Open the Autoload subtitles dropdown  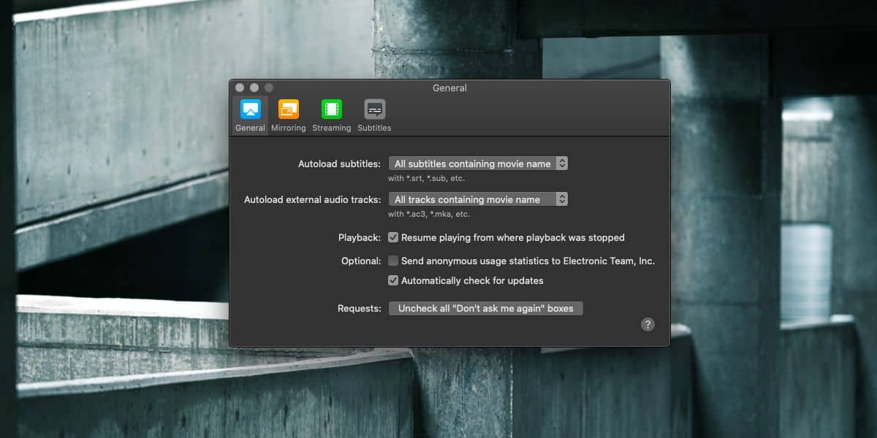(x=478, y=164)
